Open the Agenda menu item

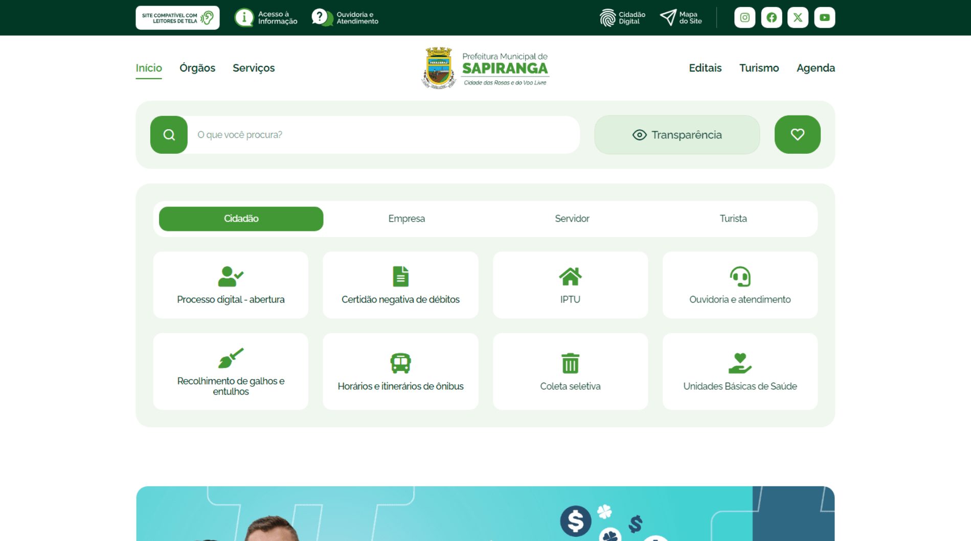[816, 68]
